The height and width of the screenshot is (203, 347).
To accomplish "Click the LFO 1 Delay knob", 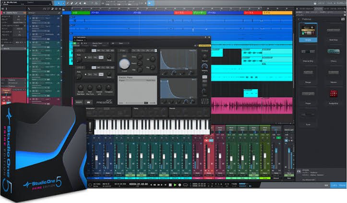I will tap(109, 57).
